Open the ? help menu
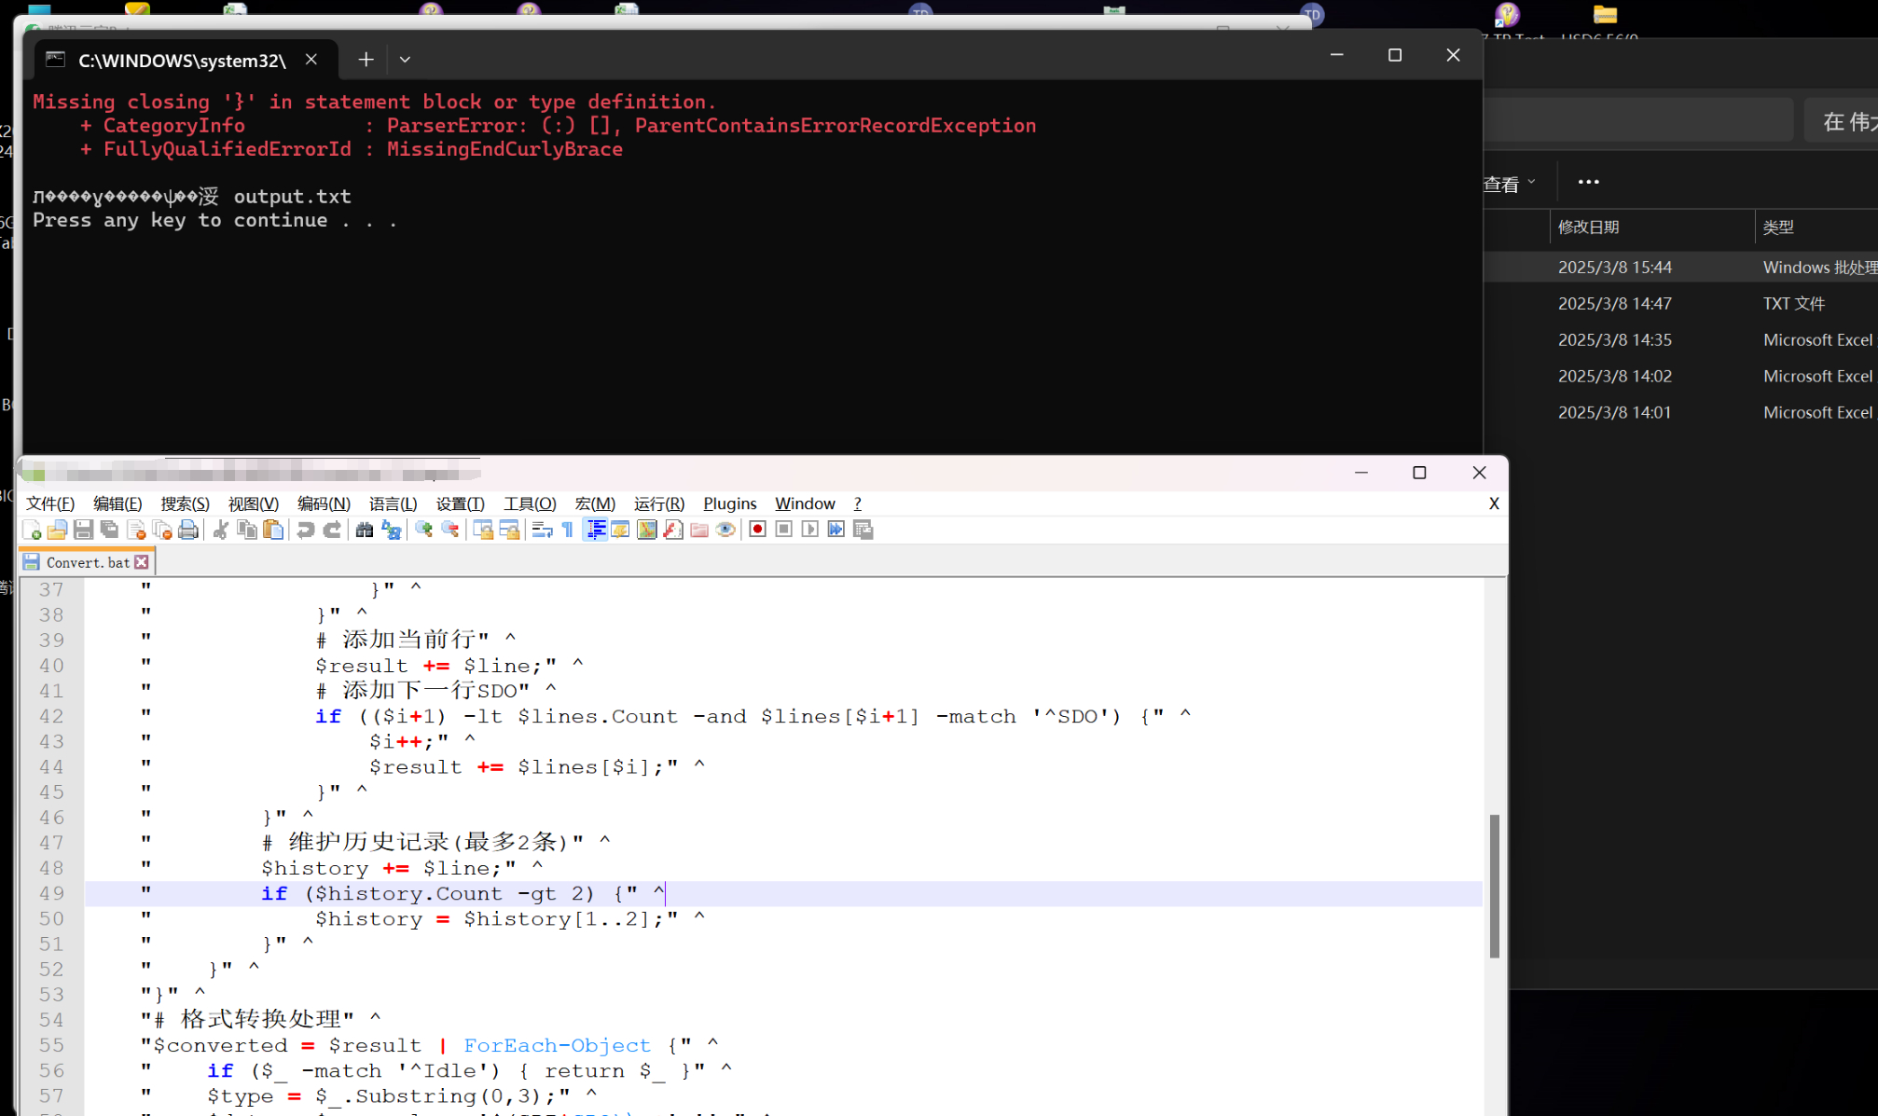This screenshot has height=1116, width=1878. coord(858,503)
